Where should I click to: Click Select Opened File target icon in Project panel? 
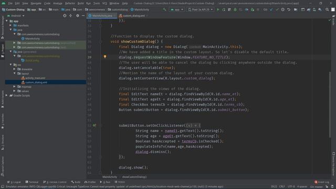tap(65, 16)
